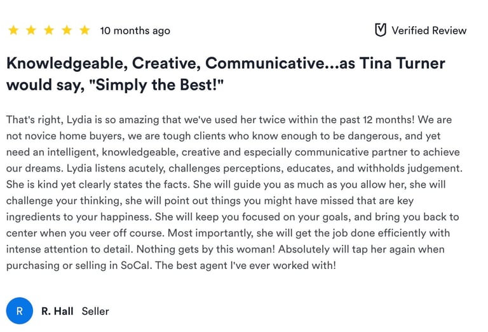This screenshot has width=488, height=332.
Task: Click the fourth yellow rating star
Action: coord(66,31)
